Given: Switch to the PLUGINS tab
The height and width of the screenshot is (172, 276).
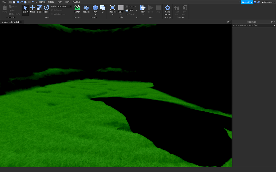Looking at the screenshot, I should pyautogui.click(x=76, y=2).
